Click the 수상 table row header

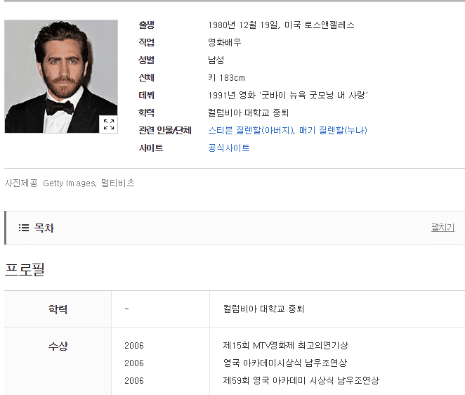click(58, 346)
